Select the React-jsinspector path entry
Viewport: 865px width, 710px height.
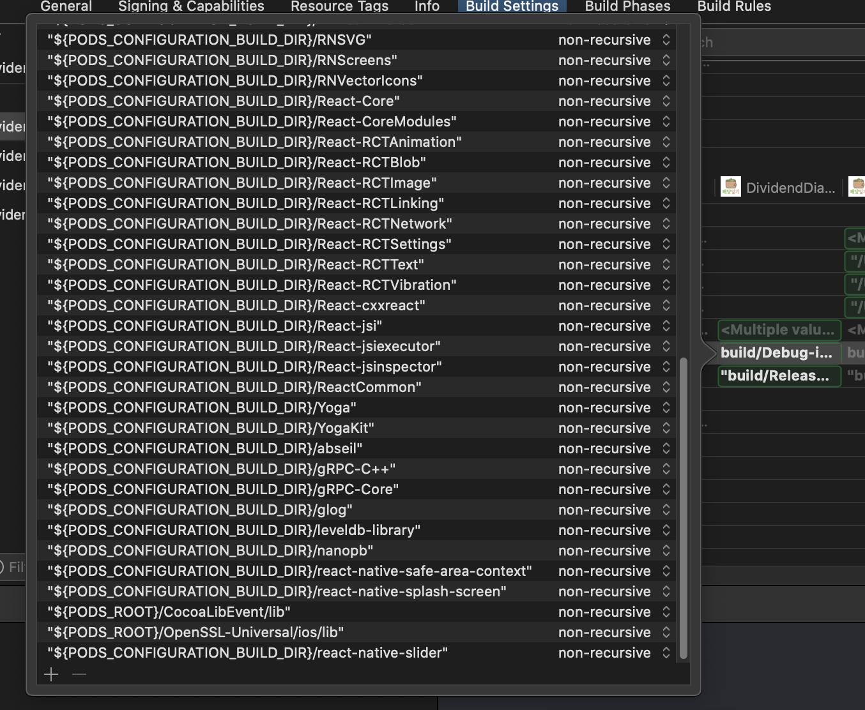click(x=245, y=366)
